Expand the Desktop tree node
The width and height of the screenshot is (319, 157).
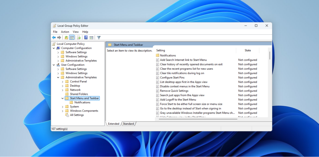click(x=62, y=86)
